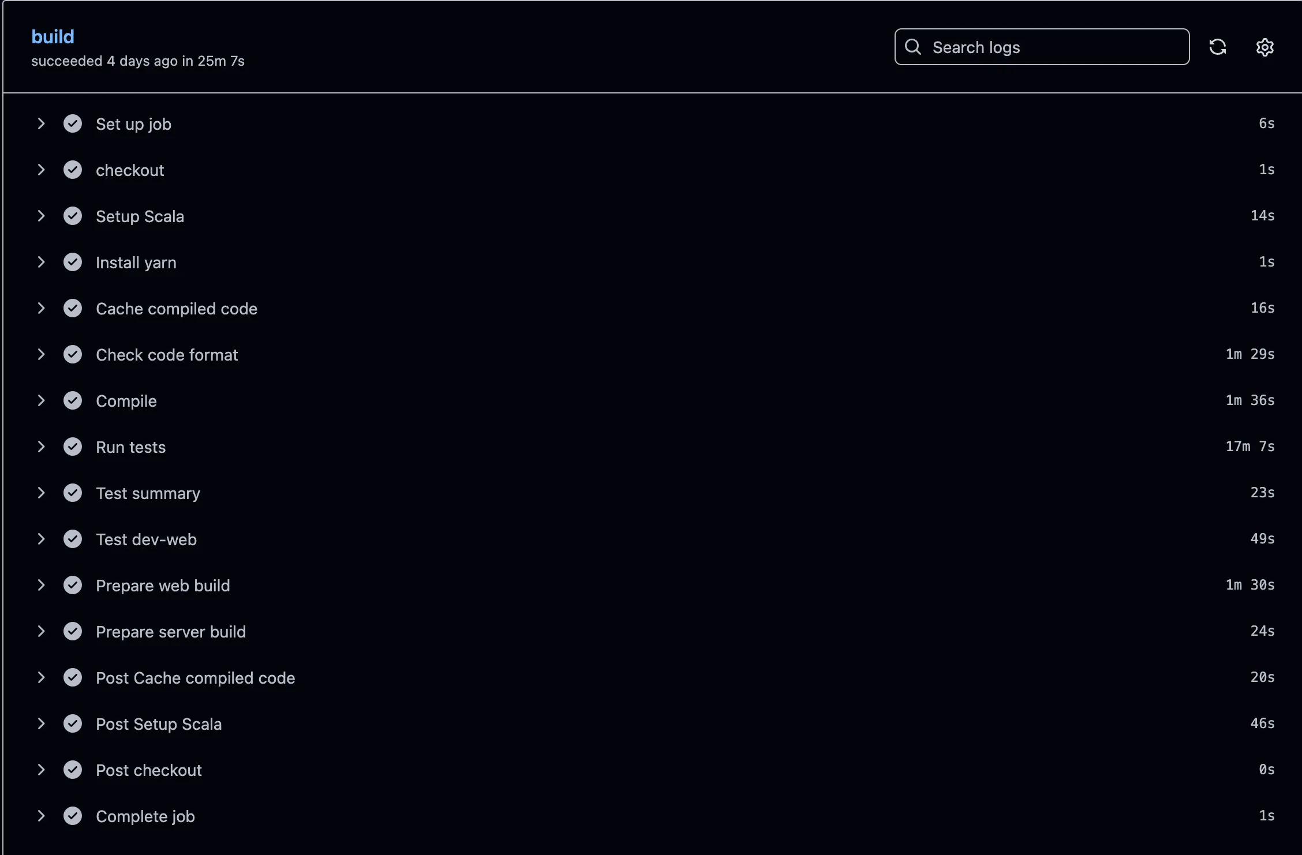1302x855 pixels.
Task: Click the success checkmark beside Test dev-web
Action: click(73, 539)
